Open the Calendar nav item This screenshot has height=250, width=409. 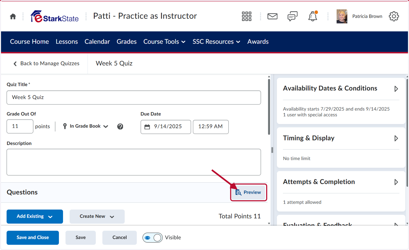tap(97, 42)
